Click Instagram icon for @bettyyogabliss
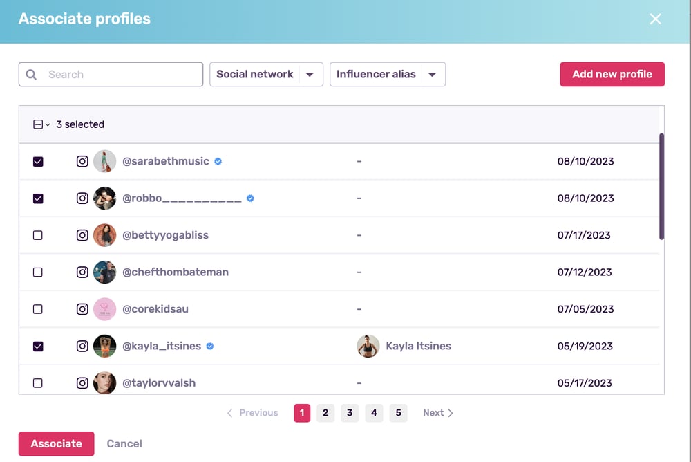 click(82, 235)
